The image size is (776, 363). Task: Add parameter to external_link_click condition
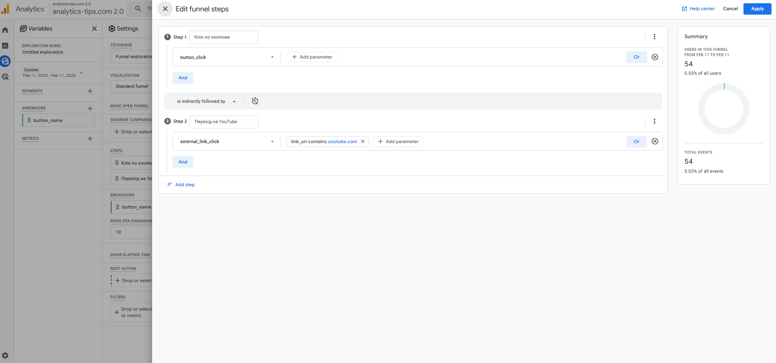coord(398,141)
